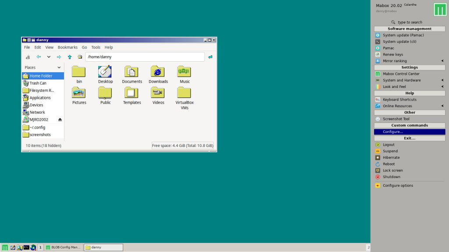
Task: Eject the MJRO2002 disc
Action: click(60, 119)
